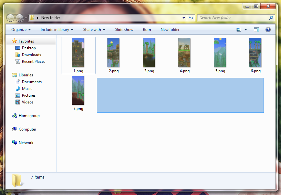This screenshot has height=195, width=281.
Task: Click the Downloads folder icon
Action: 18,54
